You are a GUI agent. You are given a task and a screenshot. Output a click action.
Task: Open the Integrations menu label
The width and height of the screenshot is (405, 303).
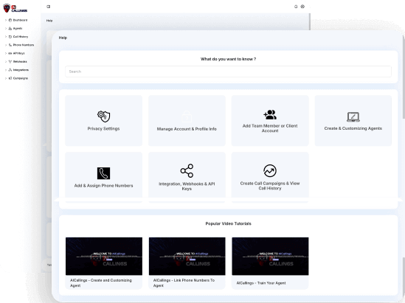click(21, 70)
